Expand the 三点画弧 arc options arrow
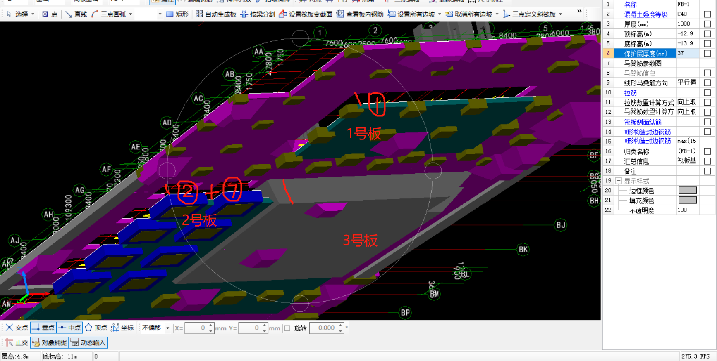The image size is (717, 361). point(131,14)
